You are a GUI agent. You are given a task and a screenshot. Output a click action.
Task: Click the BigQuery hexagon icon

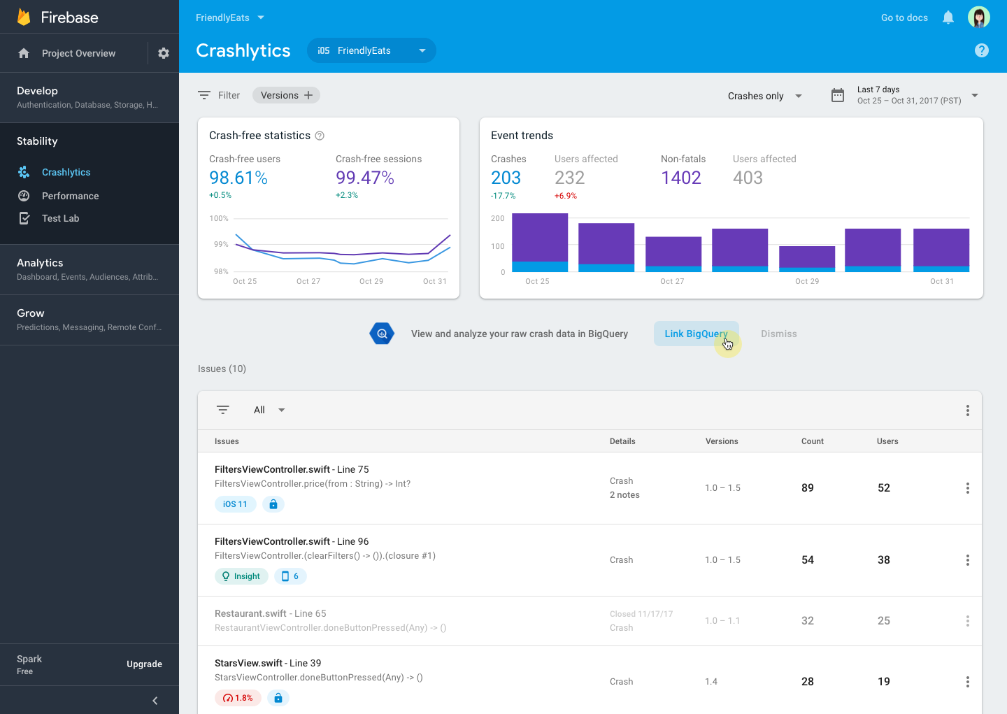(382, 334)
